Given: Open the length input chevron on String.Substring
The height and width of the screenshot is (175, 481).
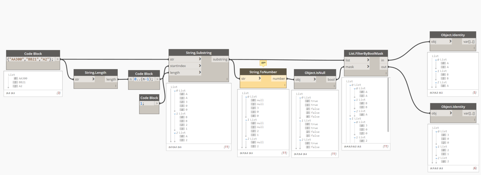Looking at the screenshot, I should (200, 72).
